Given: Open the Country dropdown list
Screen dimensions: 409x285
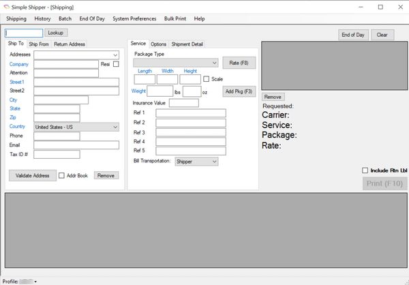Looking at the screenshot, I should coord(115,126).
